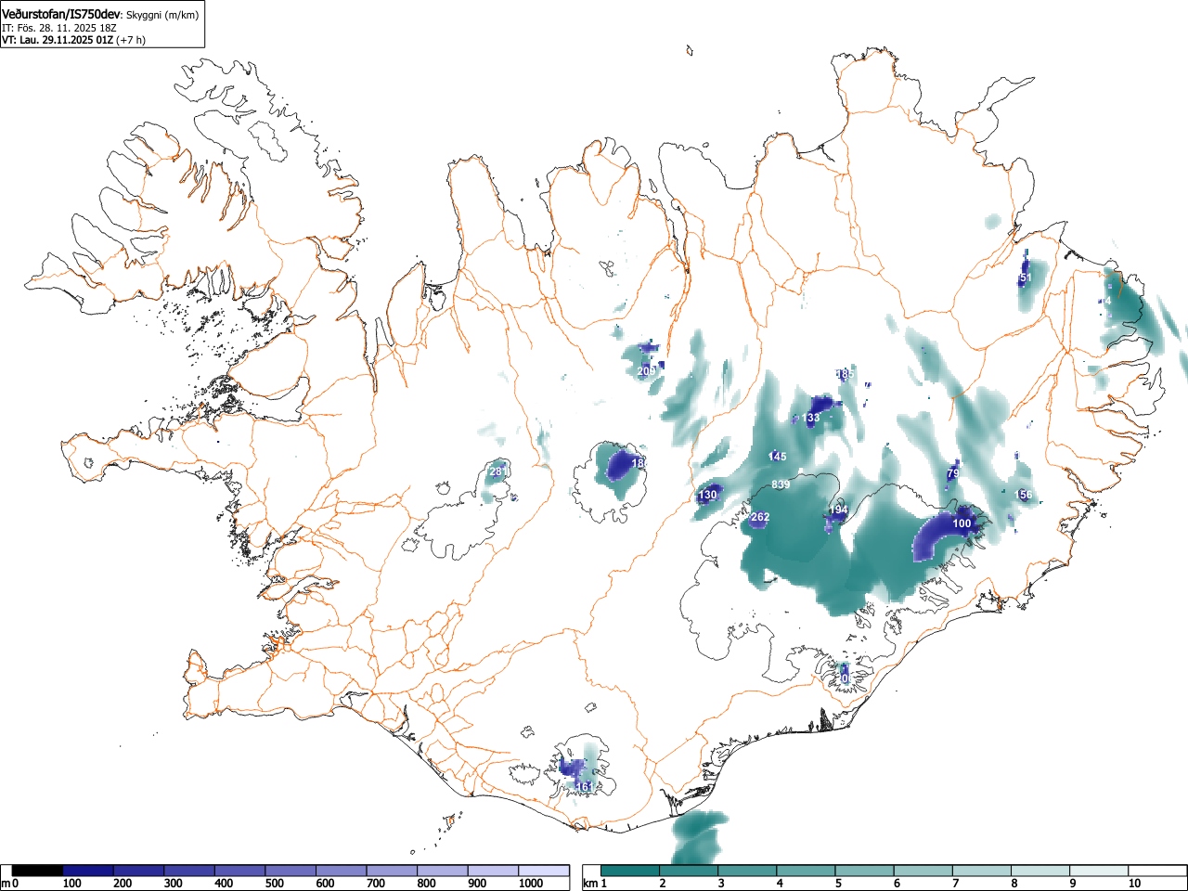The width and height of the screenshot is (1188, 891).
Task: Click the '300' tick on the metre legend
Action: pyautogui.click(x=173, y=884)
